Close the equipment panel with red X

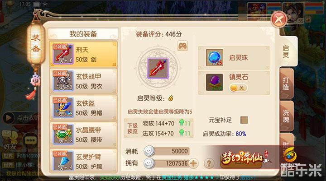pos(279,19)
